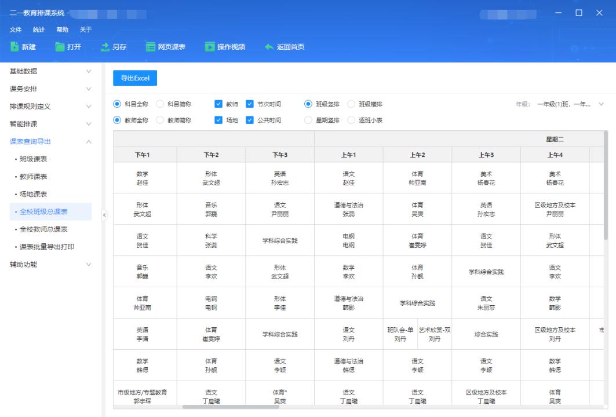
Task: Click the 新建 (New) toolbar icon
Action: click(x=24, y=47)
